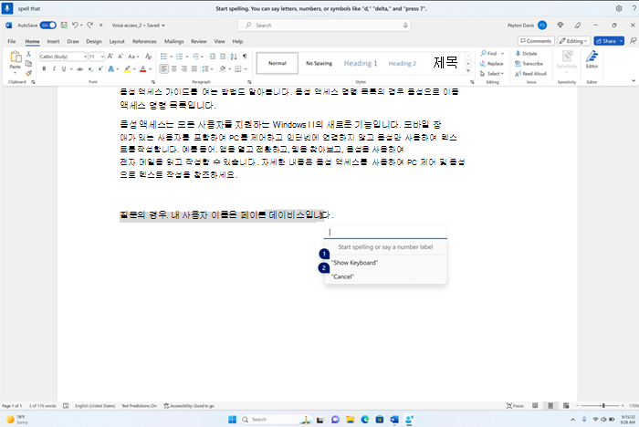639x427 pixels.
Task: Open the font name combo box
Action: [63, 57]
